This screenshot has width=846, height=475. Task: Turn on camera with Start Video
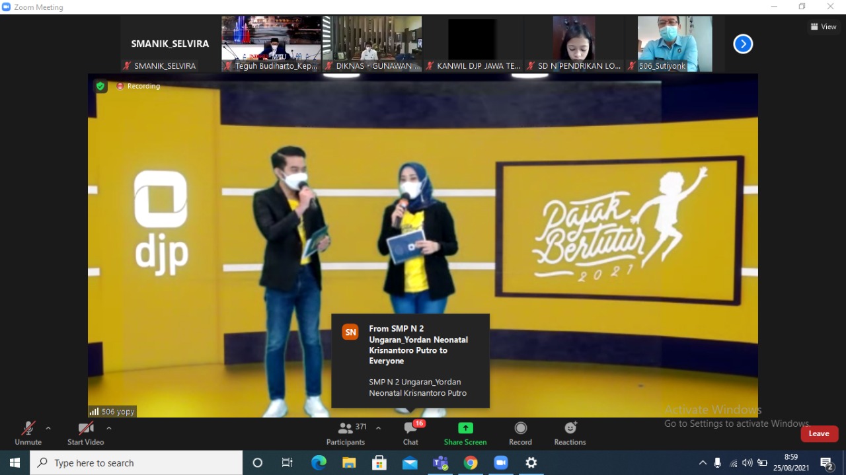[x=85, y=433]
